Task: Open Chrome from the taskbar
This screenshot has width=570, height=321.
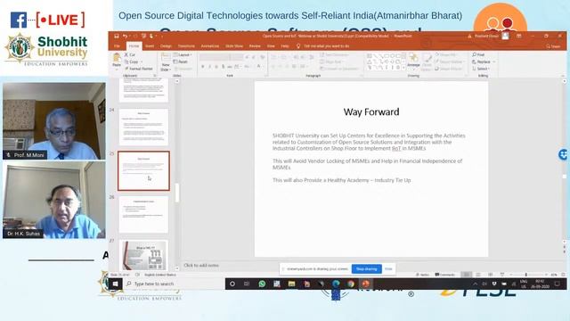Action: tap(350, 284)
